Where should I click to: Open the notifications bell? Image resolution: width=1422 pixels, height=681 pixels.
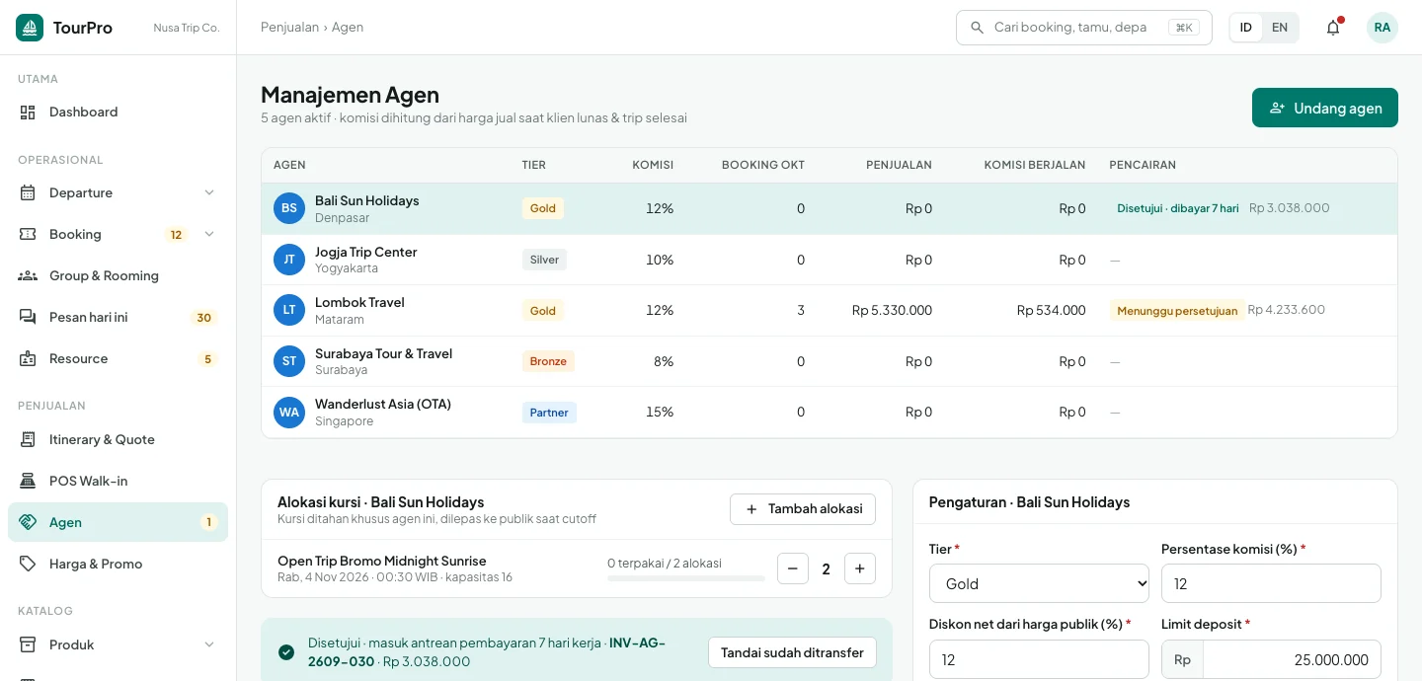(1333, 28)
